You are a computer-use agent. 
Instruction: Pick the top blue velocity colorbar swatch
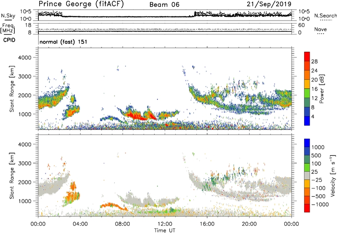coord(307,143)
